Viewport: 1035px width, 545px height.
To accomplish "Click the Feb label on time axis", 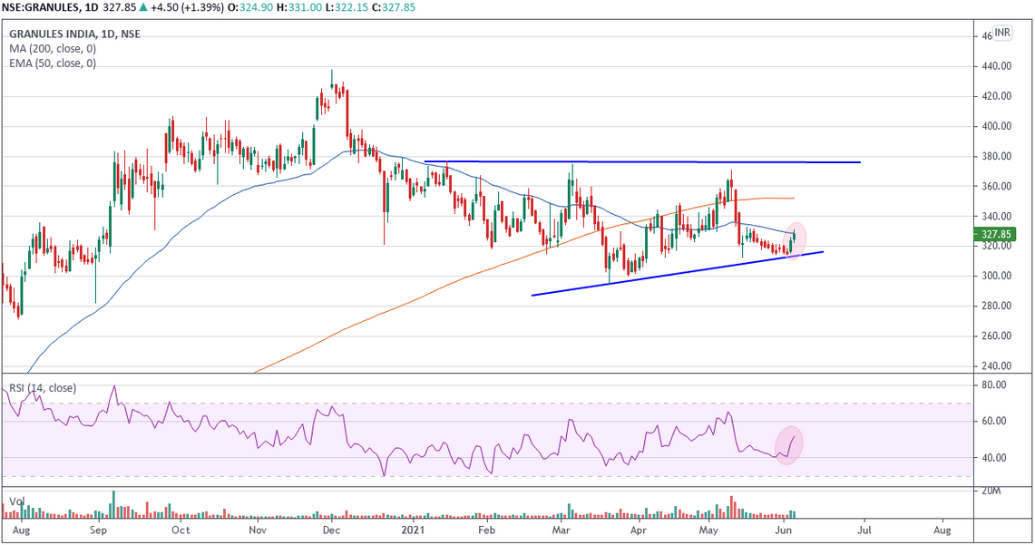I will pos(486,530).
